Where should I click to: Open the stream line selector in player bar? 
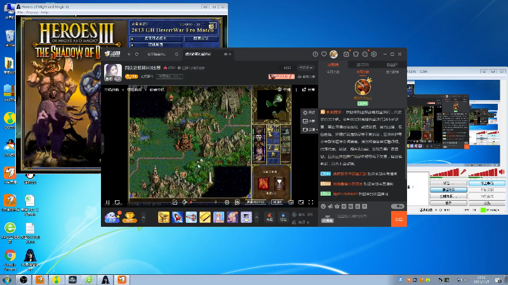point(277,202)
